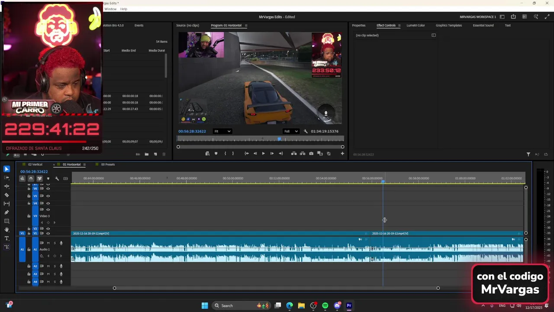Open the Graphics Templates tab

[x=449, y=26]
